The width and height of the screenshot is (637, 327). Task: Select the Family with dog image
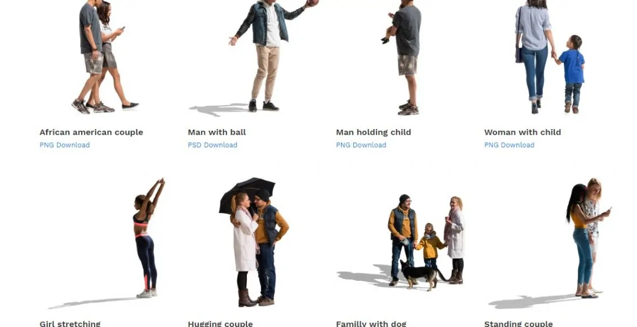tap(401, 242)
